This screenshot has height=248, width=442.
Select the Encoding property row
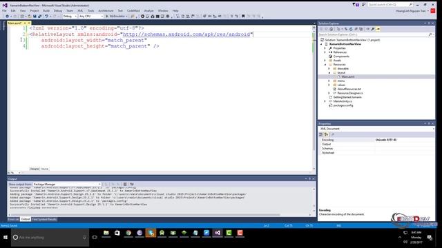point(376,140)
